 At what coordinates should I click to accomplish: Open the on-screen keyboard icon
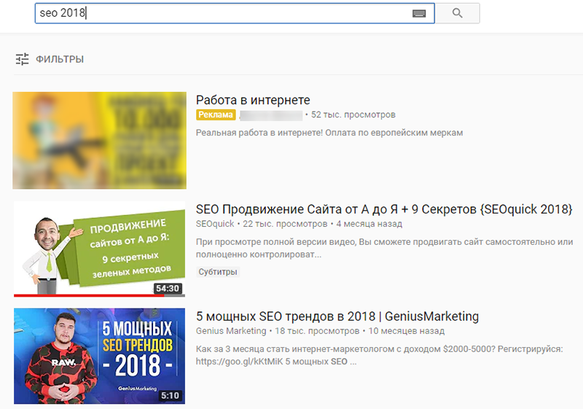(x=419, y=14)
